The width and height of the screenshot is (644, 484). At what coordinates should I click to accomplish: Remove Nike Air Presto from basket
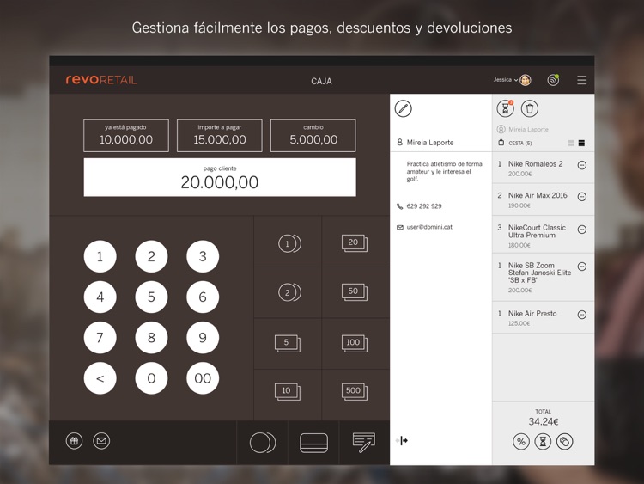coord(582,315)
